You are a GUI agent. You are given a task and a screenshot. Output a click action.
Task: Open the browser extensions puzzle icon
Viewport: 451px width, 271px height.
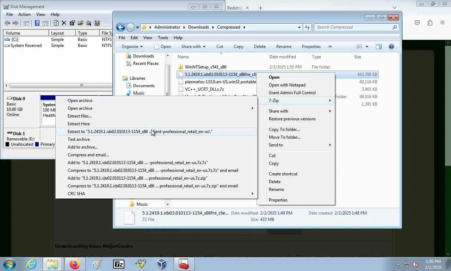[x=430, y=23]
